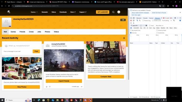Click the star icon under Import Friends post
The height and width of the screenshot is (102, 182).
(47, 87)
